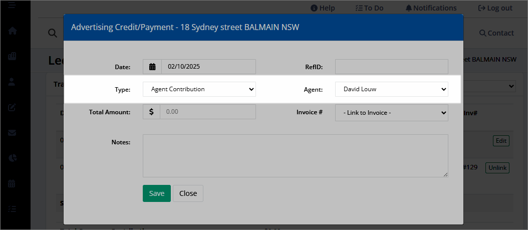This screenshot has width=528, height=230.
Task: Open the contacts person icon in sidebar
Action: (x=12, y=82)
